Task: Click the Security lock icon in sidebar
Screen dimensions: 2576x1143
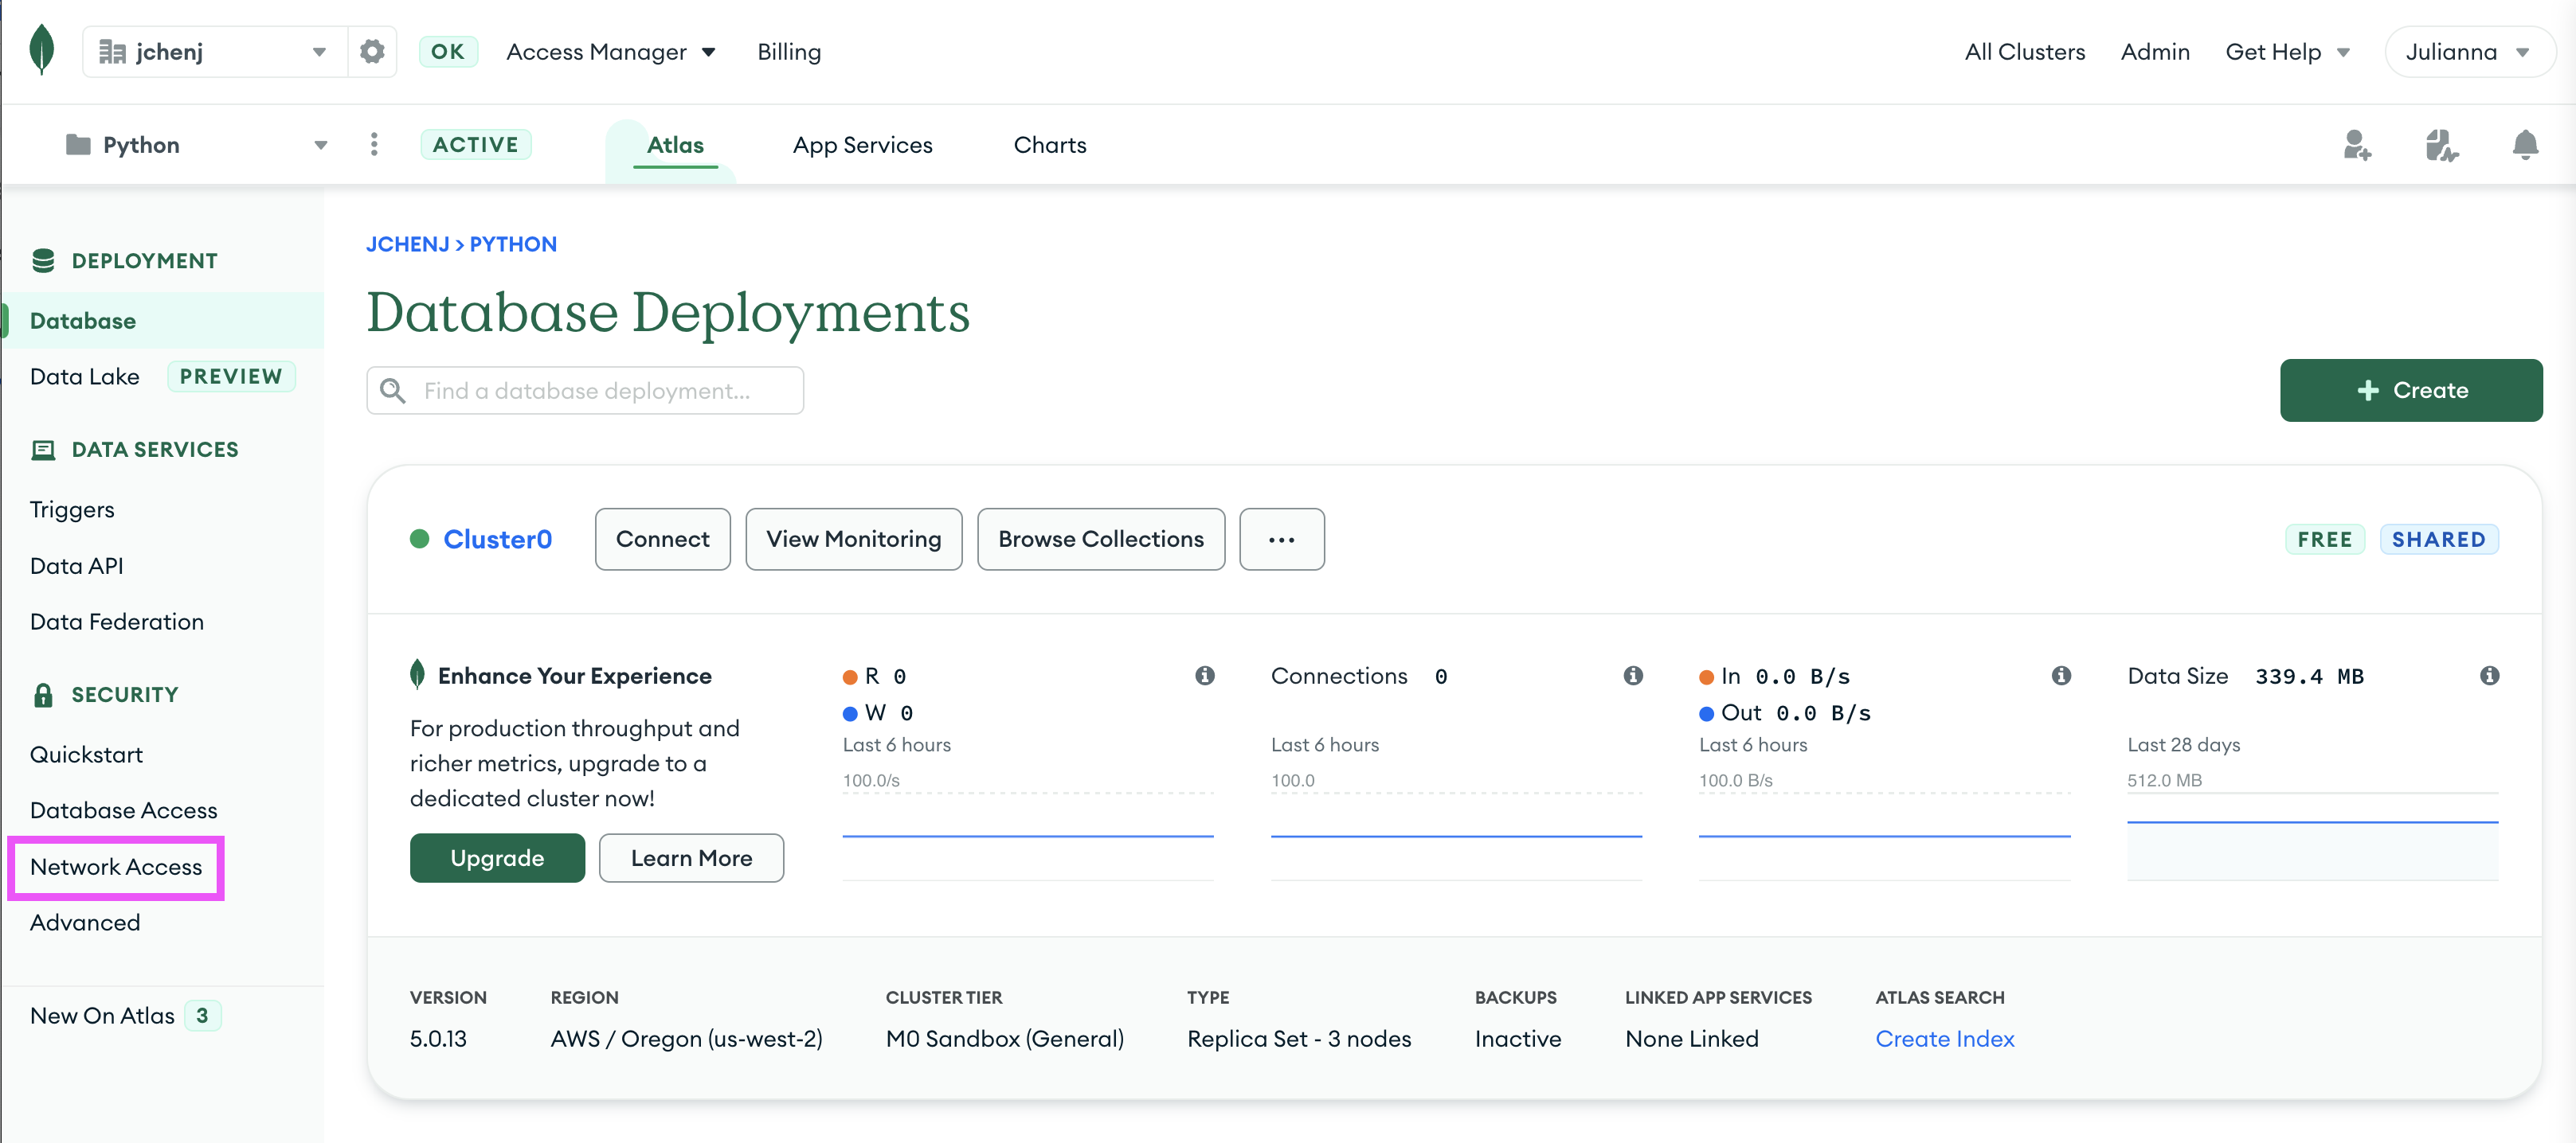Action: 42,693
